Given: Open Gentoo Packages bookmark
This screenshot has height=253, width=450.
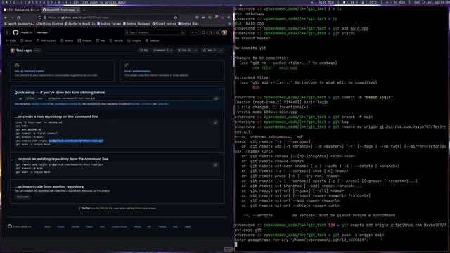Looking at the screenshot, I should (137, 24).
